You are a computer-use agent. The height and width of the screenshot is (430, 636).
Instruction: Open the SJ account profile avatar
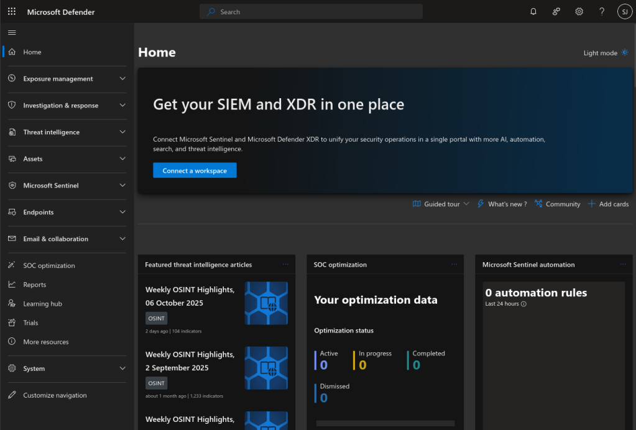624,12
